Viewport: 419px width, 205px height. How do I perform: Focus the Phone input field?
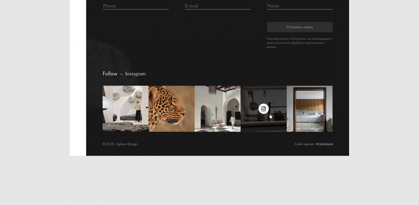click(135, 6)
